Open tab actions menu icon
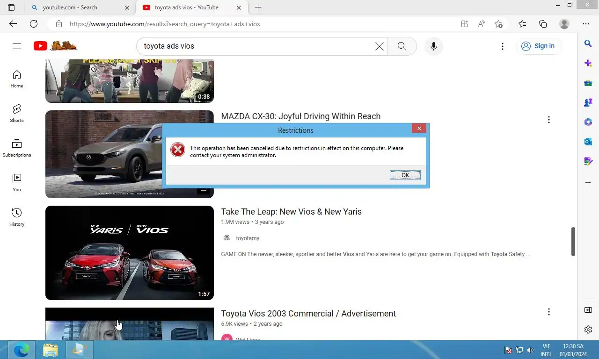The height and width of the screenshot is (359, 599). tap(11, 7)
